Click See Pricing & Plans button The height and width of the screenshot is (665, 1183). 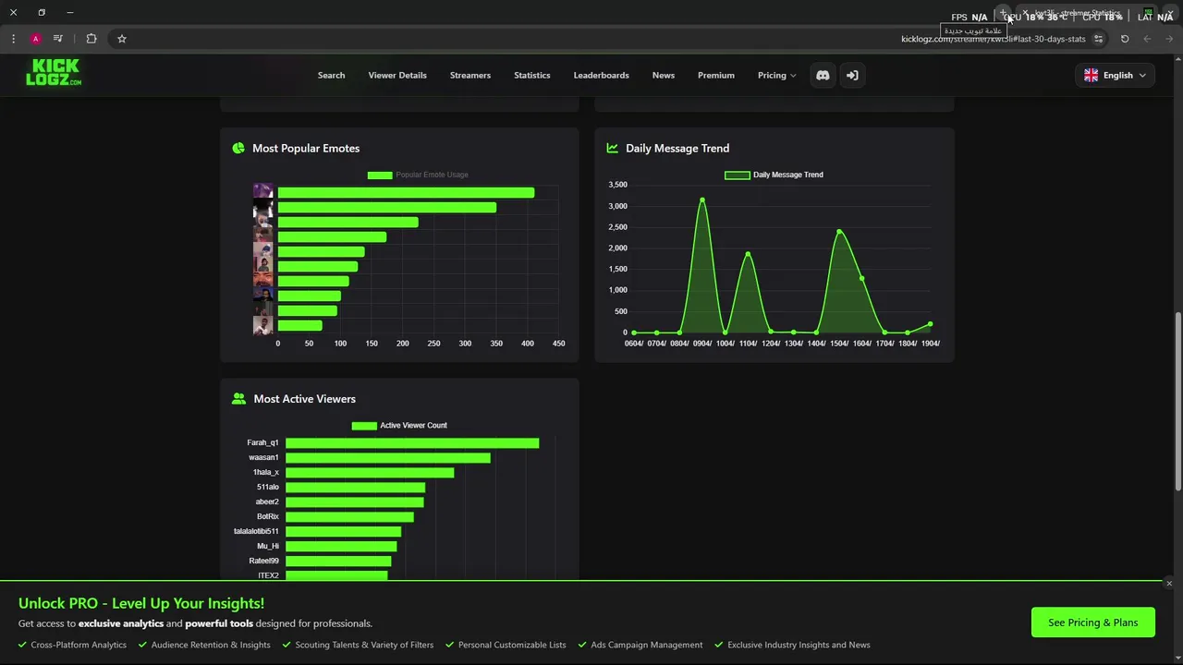click(x=1092, y=623)
